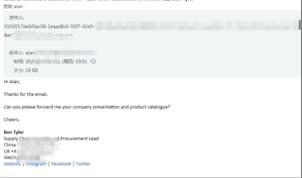Click the bold subject line at top
Viewport: 302px width, 178px height.
coord(98,0)
